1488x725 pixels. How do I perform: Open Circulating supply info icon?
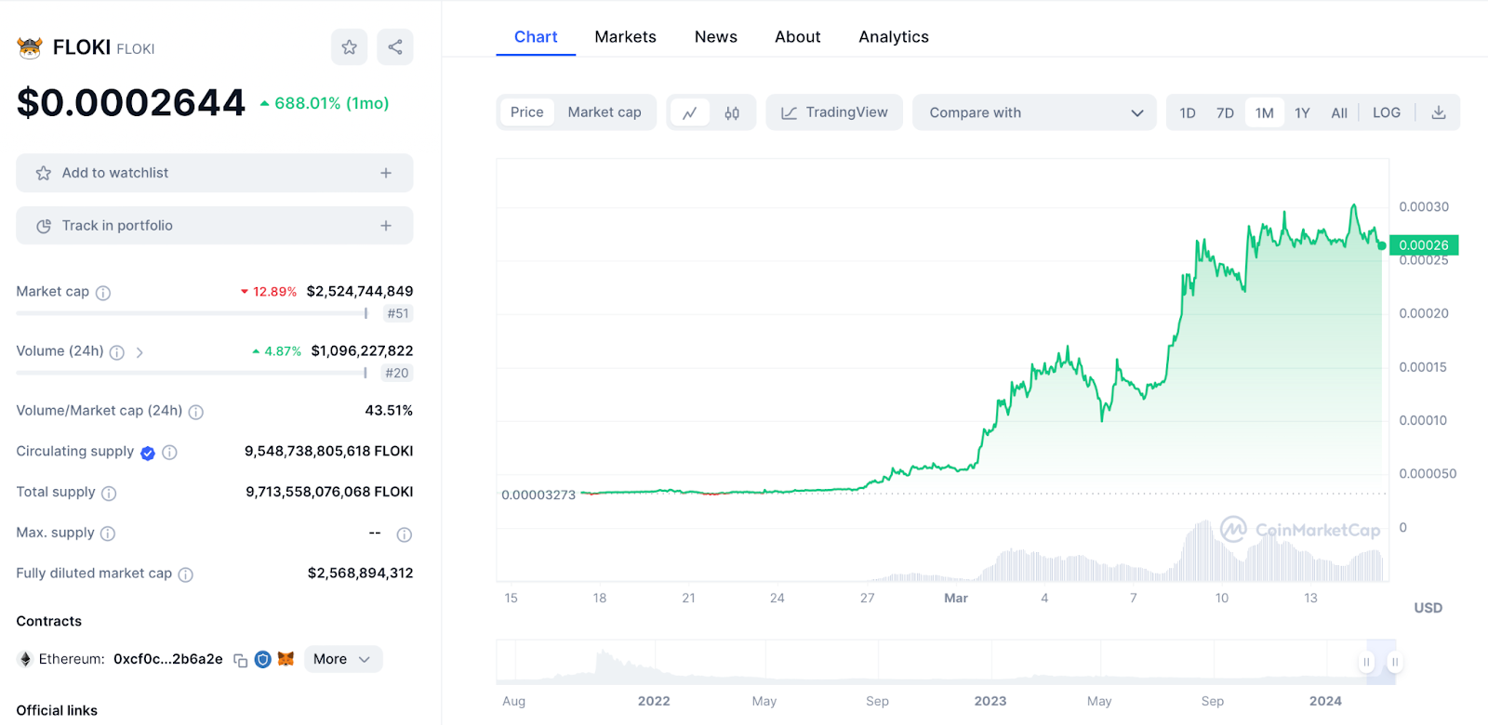[x=169, y=453]
